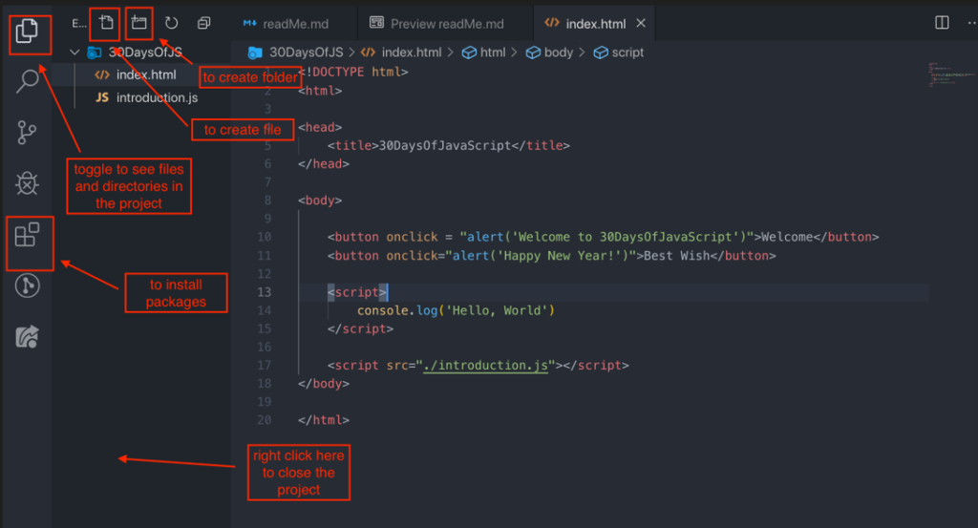The image size is (978, 528).
Task: Click 30DaysOfJS in the breadcrumb
Action: [306, 53]
